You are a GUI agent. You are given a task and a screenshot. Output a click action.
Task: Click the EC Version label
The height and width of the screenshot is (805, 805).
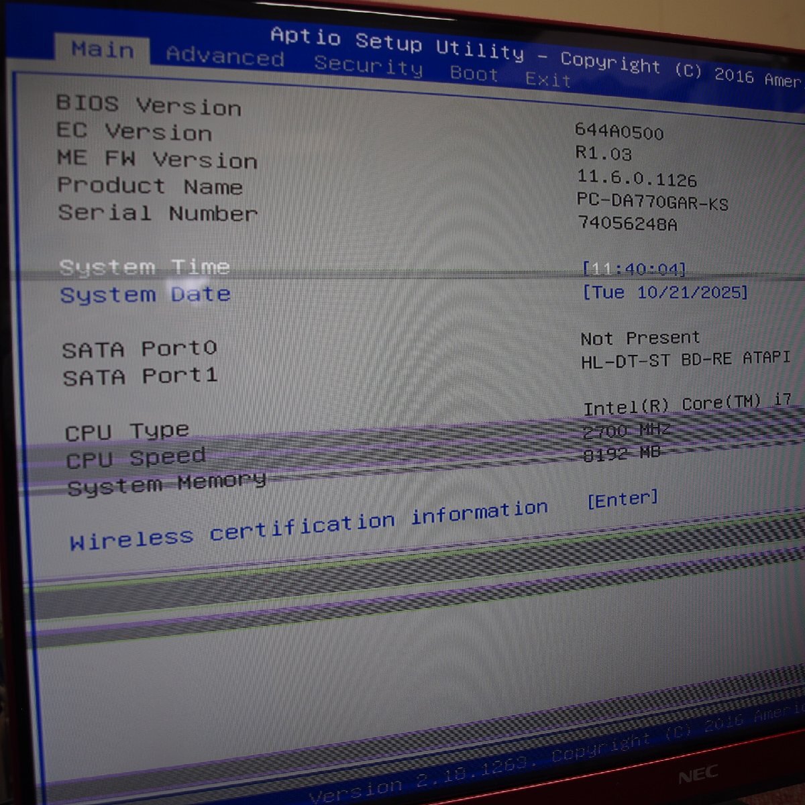click(x=133, y=131)
